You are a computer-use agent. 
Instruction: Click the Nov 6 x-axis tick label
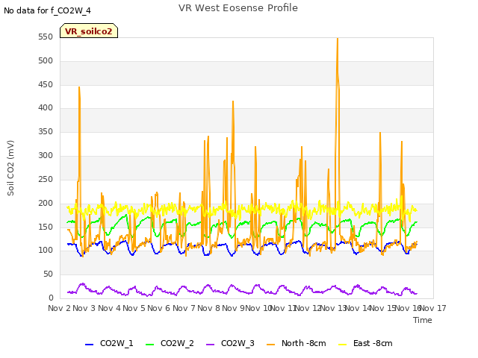[158, 308]
